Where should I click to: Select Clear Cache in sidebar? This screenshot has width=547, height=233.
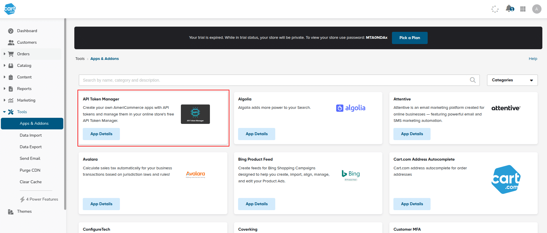coord(30,182)
